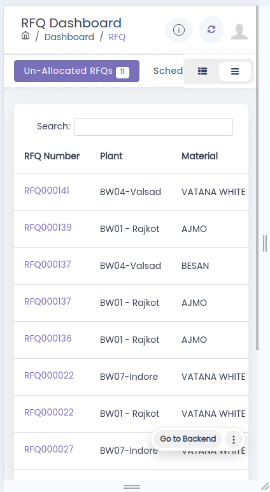Sort by RFQ Number column header

[x=52, y=156]
